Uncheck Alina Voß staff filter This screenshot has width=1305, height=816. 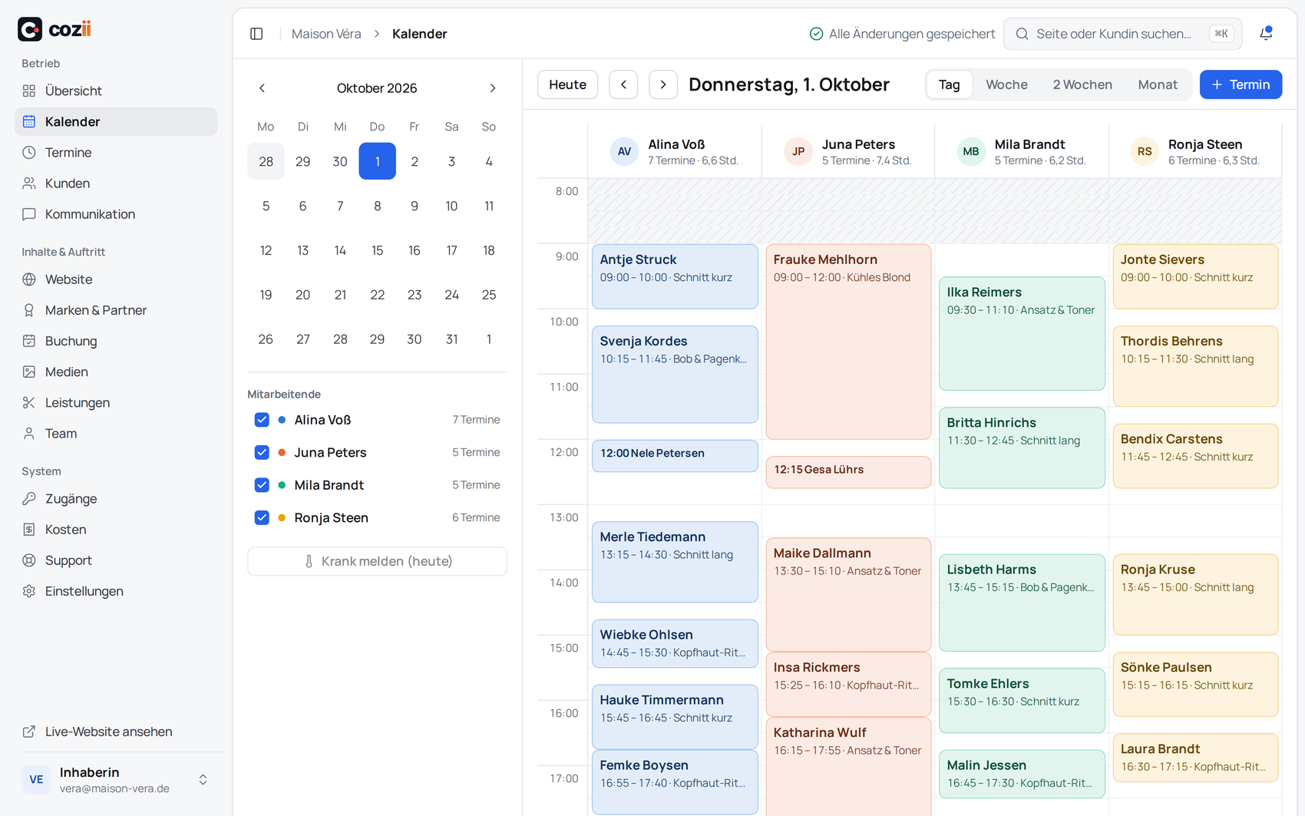[x=262, y=420]
